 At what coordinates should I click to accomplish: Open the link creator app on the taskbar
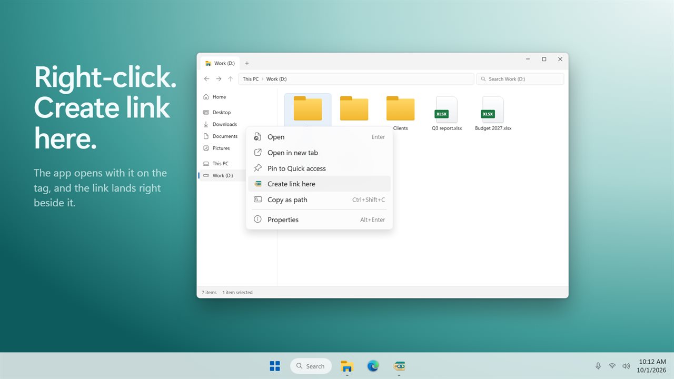coord(400,366)
